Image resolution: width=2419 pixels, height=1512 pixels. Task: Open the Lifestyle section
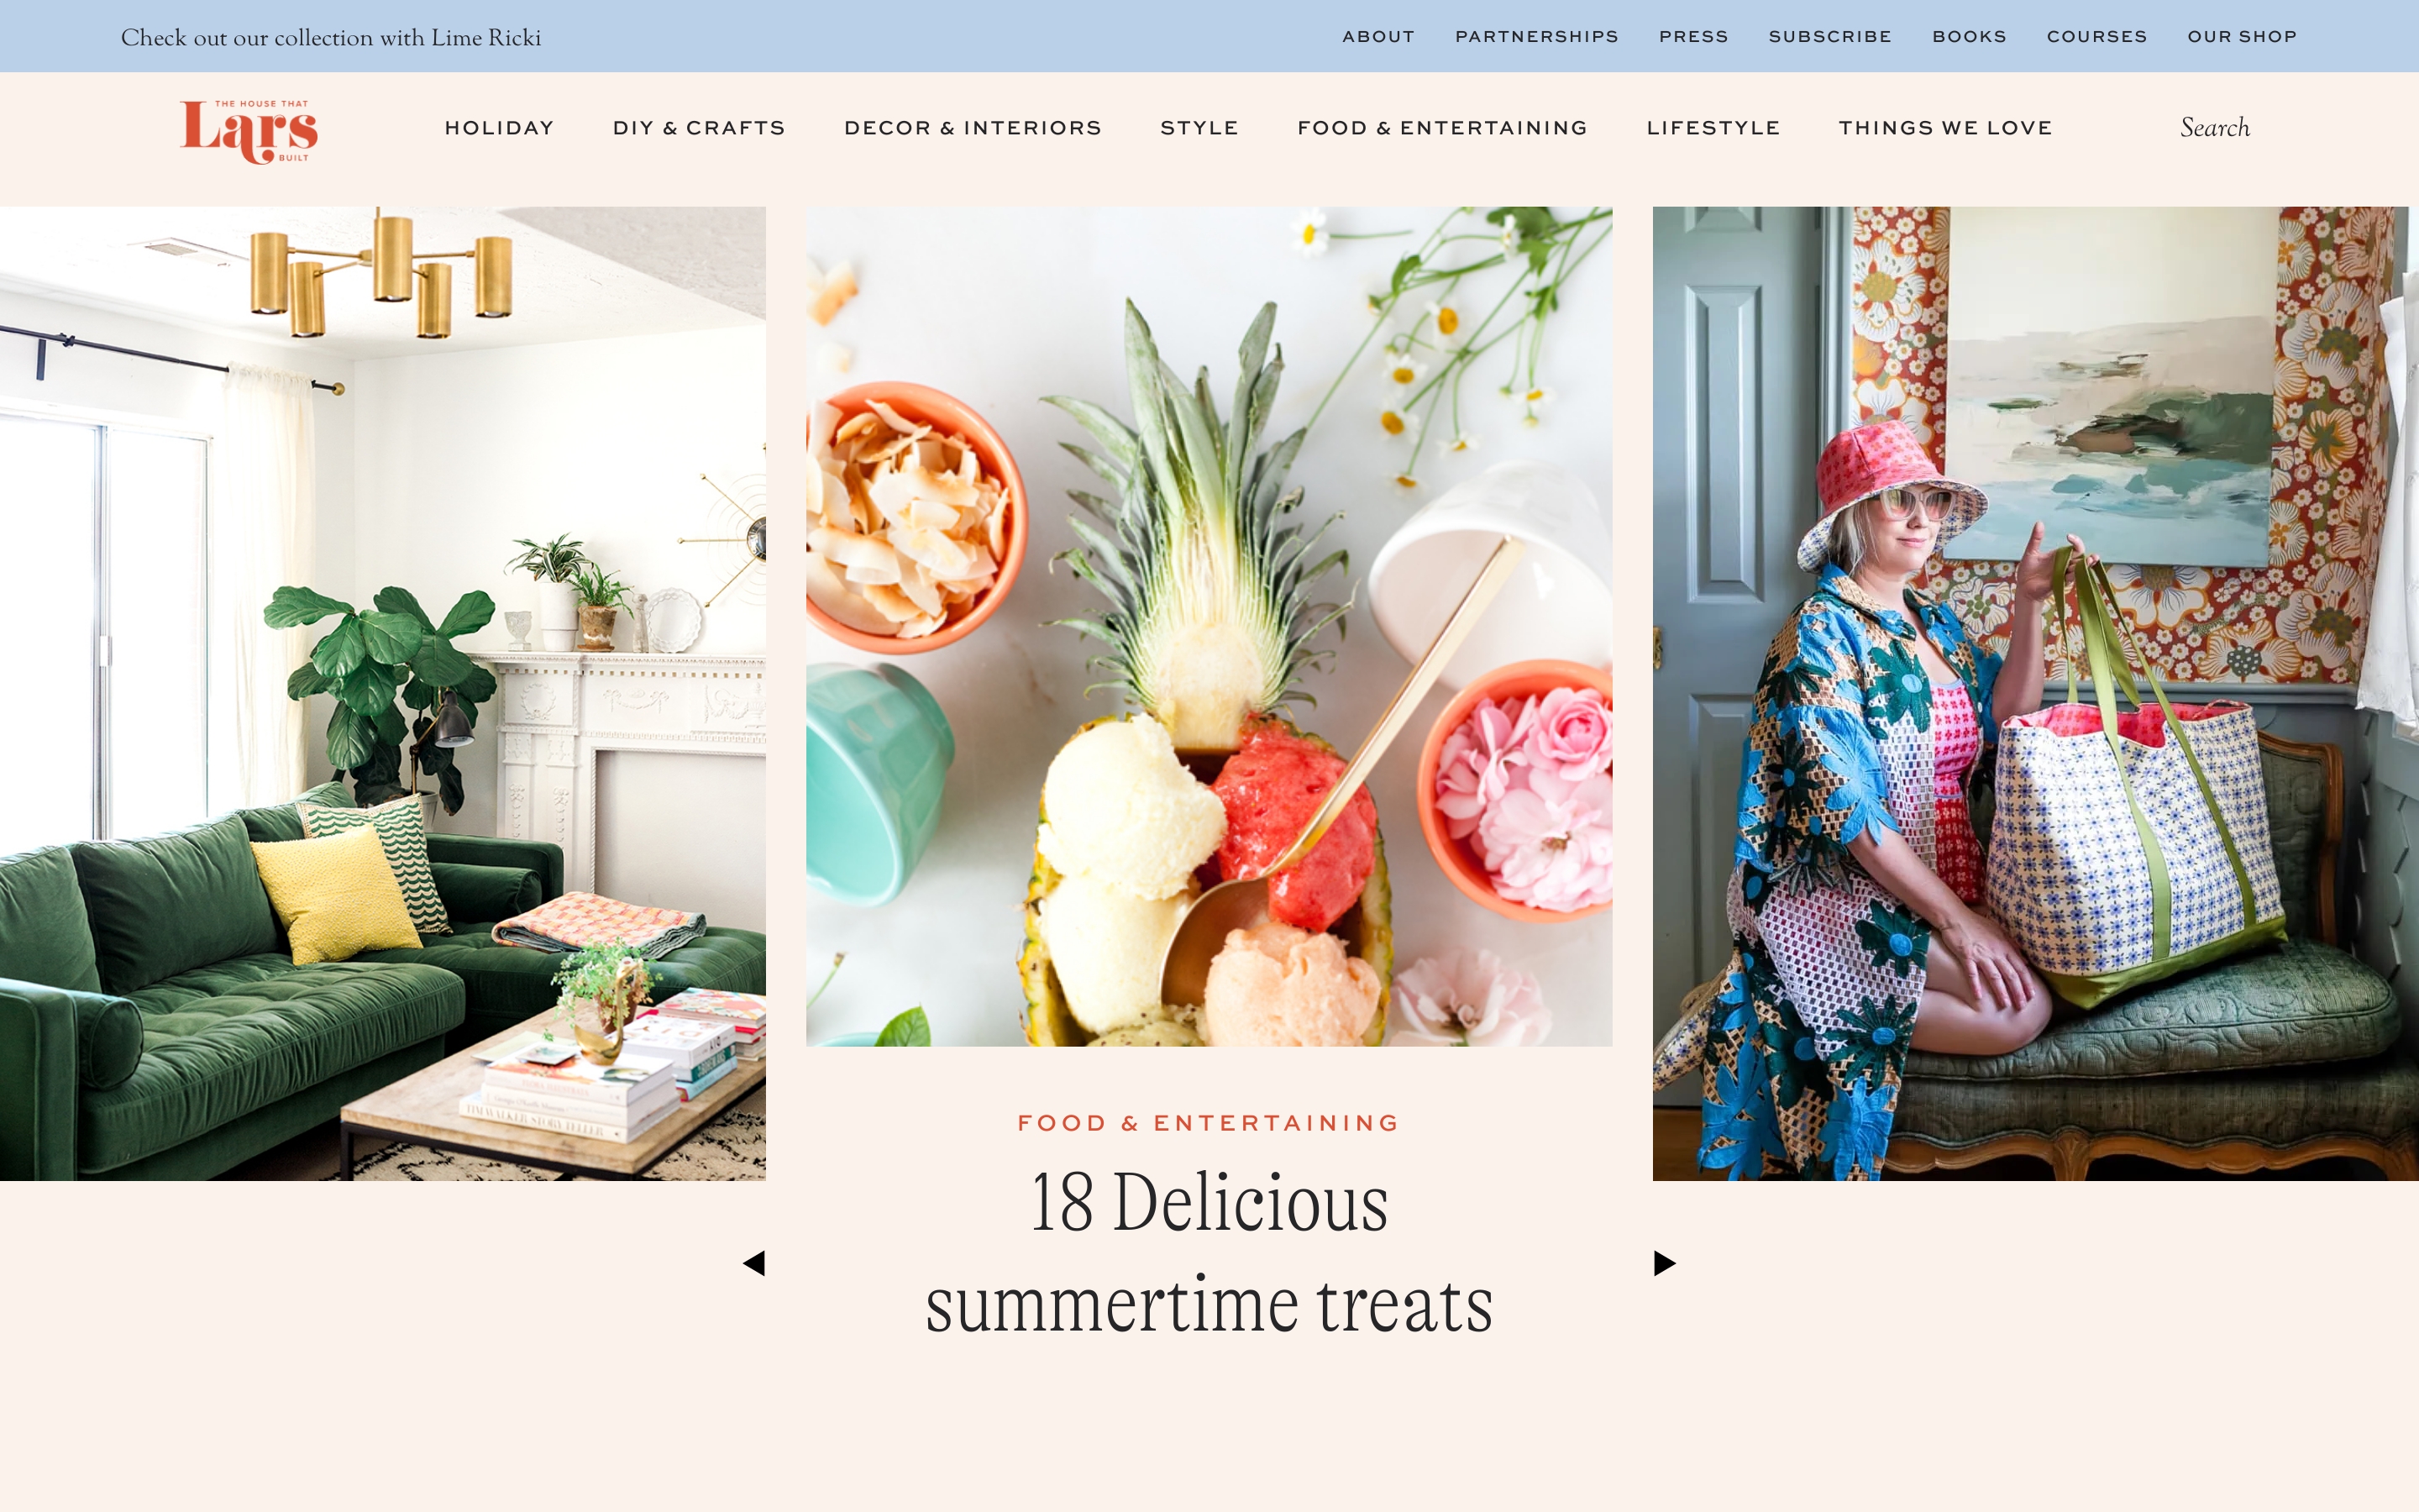[1713, 128]
